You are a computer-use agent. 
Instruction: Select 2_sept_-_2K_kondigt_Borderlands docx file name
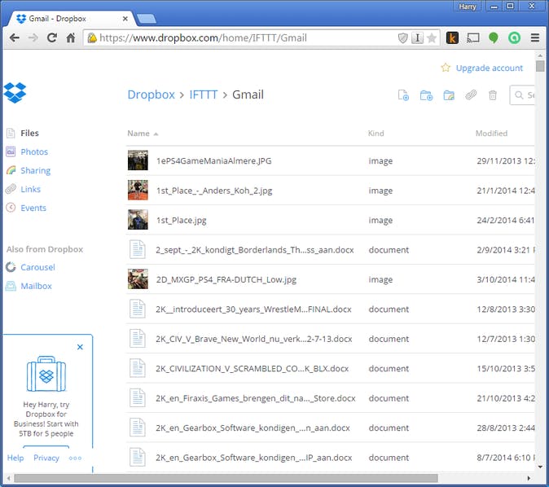point(254,250)
